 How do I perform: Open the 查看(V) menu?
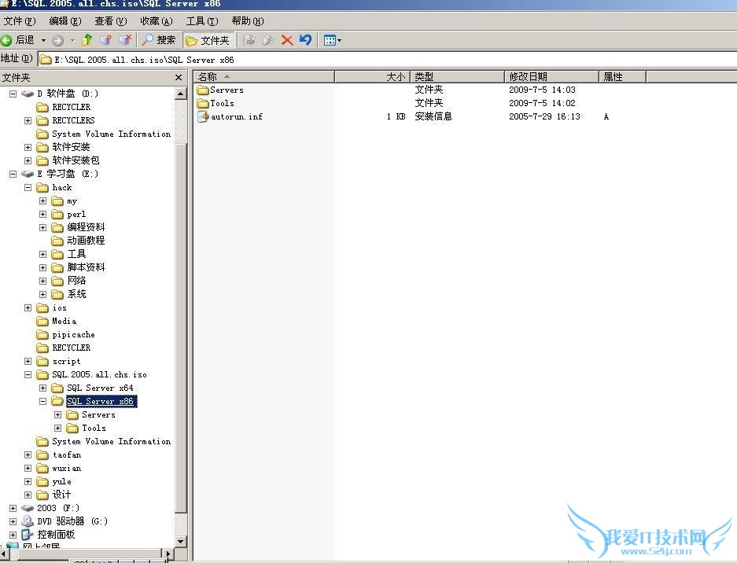(x=111, y=21)
